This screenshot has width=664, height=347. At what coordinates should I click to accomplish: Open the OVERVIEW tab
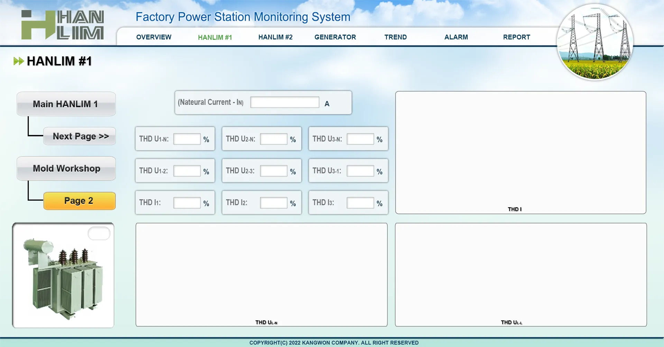tap(154, 37)
